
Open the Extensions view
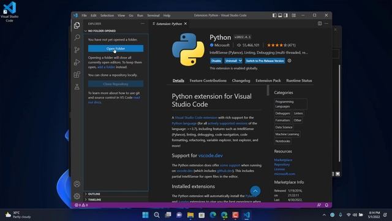pos(77,74)
